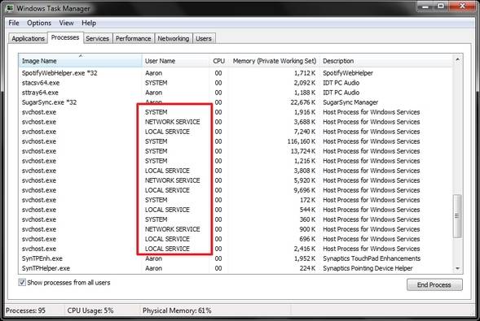Image resolution: width=480 pixels, height=321 pixels.
Task: Toggle Show processes from all users checkbox
Action: [x=22, y=282]
